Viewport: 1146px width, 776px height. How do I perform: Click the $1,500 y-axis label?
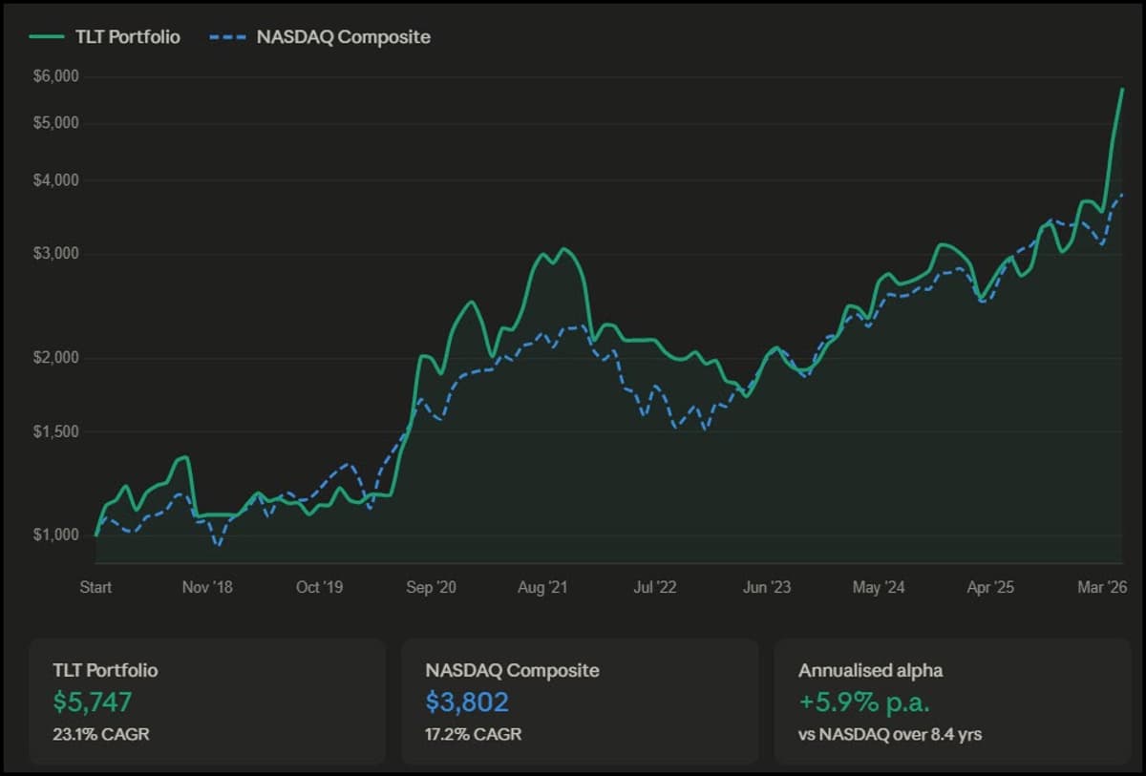pos(58,431)
